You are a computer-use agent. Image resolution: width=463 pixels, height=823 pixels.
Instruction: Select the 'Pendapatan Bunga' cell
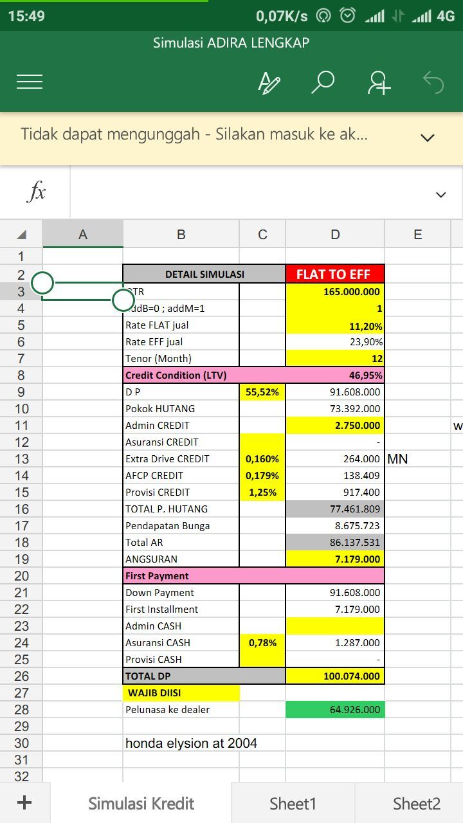[x=181, y=525]
